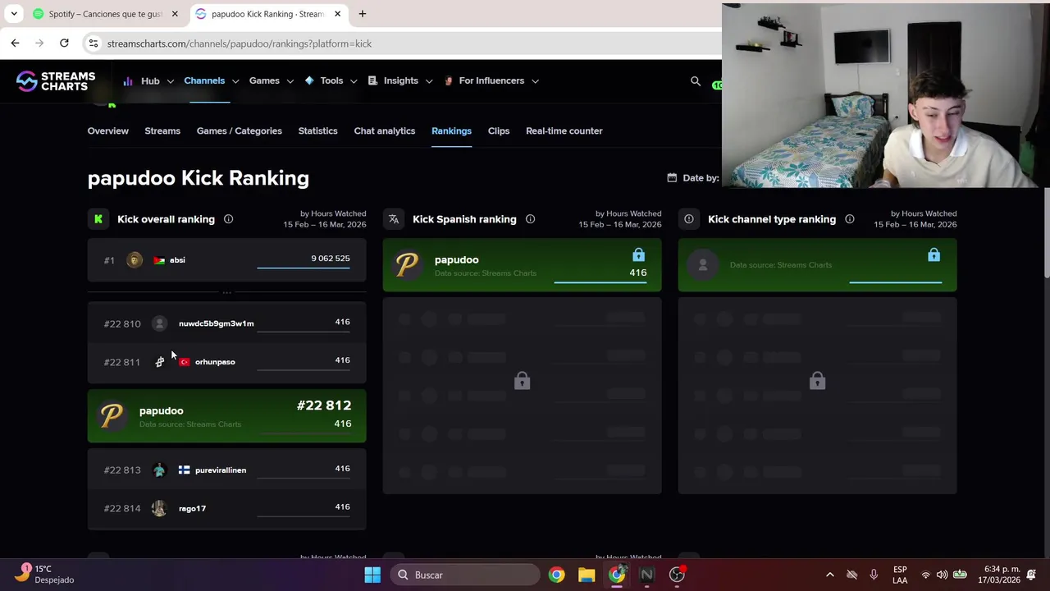Close the papudoo Kick Ranking tab

tap(337, 14)
